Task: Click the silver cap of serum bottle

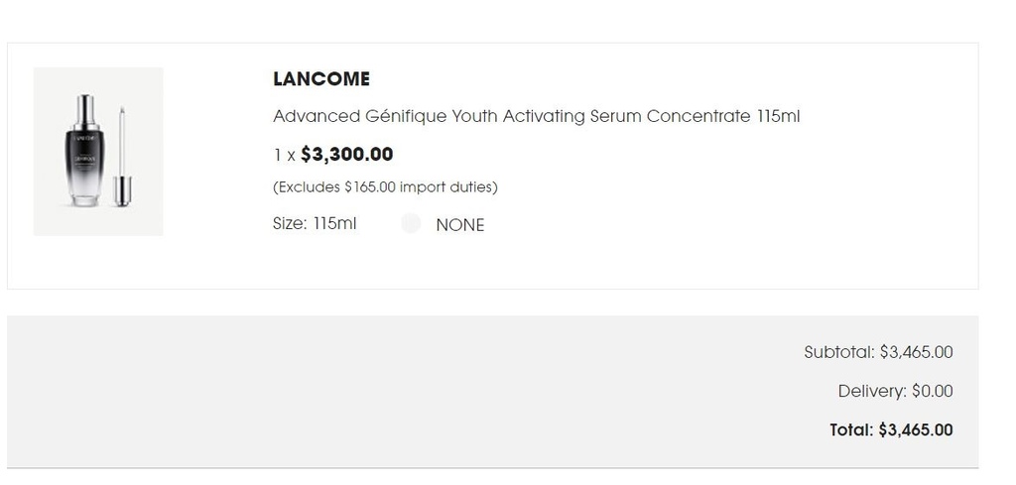Action: tap(85, 111)
